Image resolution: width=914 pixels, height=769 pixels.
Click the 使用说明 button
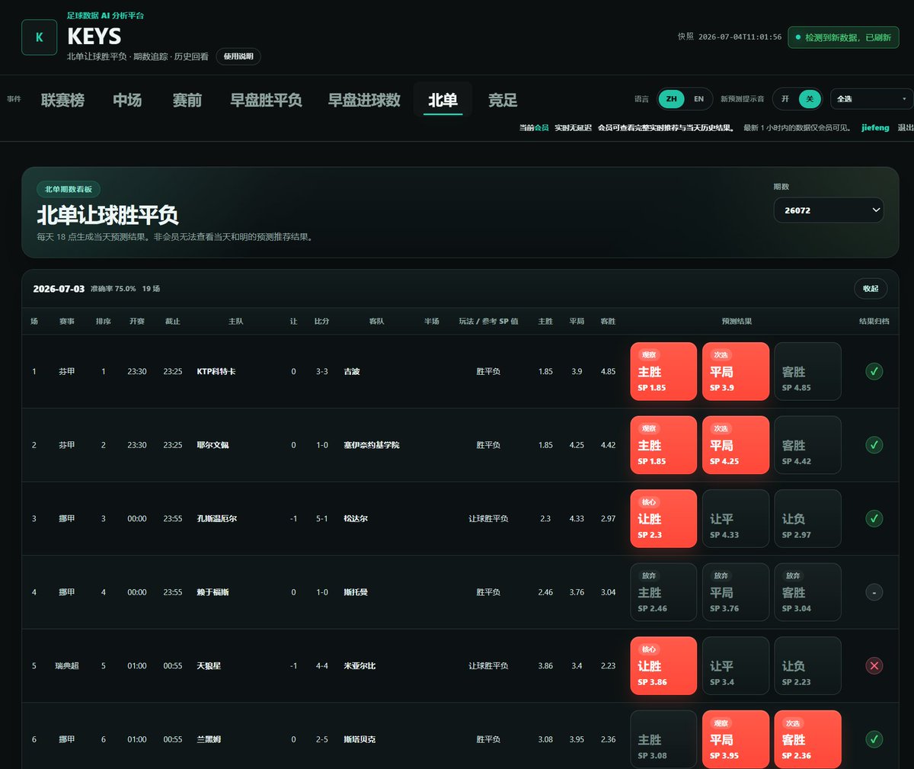pyautogui.click(x=238, y=56)
